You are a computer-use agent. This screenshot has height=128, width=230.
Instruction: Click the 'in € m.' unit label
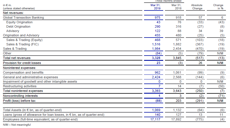[7, 5]
